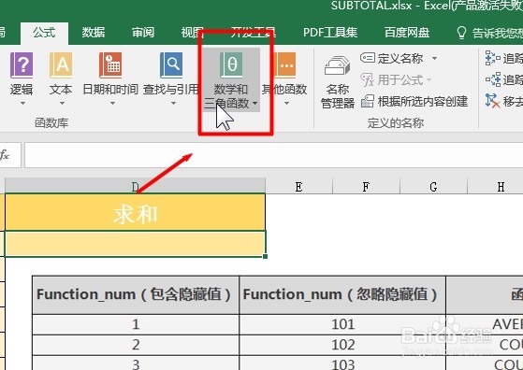
Task: Open the 其他函数 icon
Action: (x=284, y=65)
